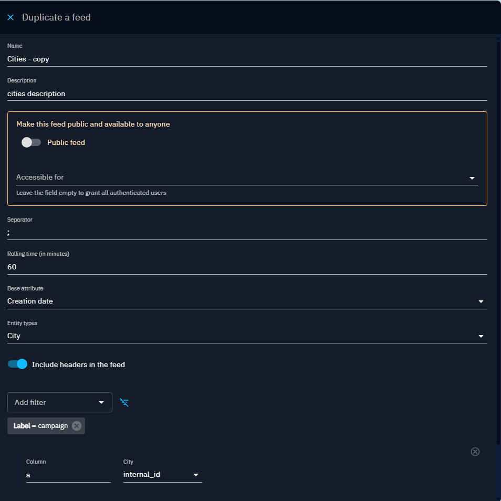
Task: Close the Duplicate a feed dialog
Action: click(11, 17)
